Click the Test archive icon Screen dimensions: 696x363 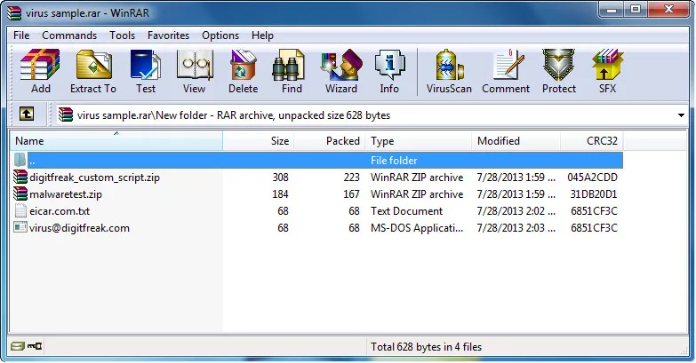[x=146, y=65]
